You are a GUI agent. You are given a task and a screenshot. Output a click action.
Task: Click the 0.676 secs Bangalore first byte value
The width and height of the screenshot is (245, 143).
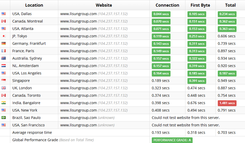coord(196,103)
